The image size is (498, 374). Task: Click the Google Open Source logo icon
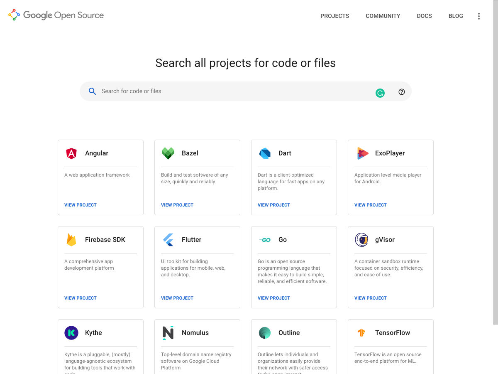pos(14,15)
